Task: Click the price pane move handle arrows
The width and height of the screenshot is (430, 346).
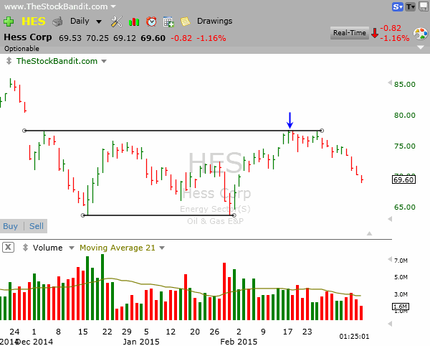Action: [x=9, y=61]
